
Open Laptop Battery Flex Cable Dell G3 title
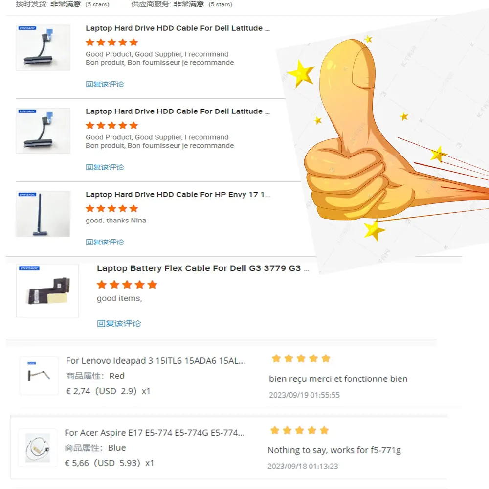click(x=203, y=268)
